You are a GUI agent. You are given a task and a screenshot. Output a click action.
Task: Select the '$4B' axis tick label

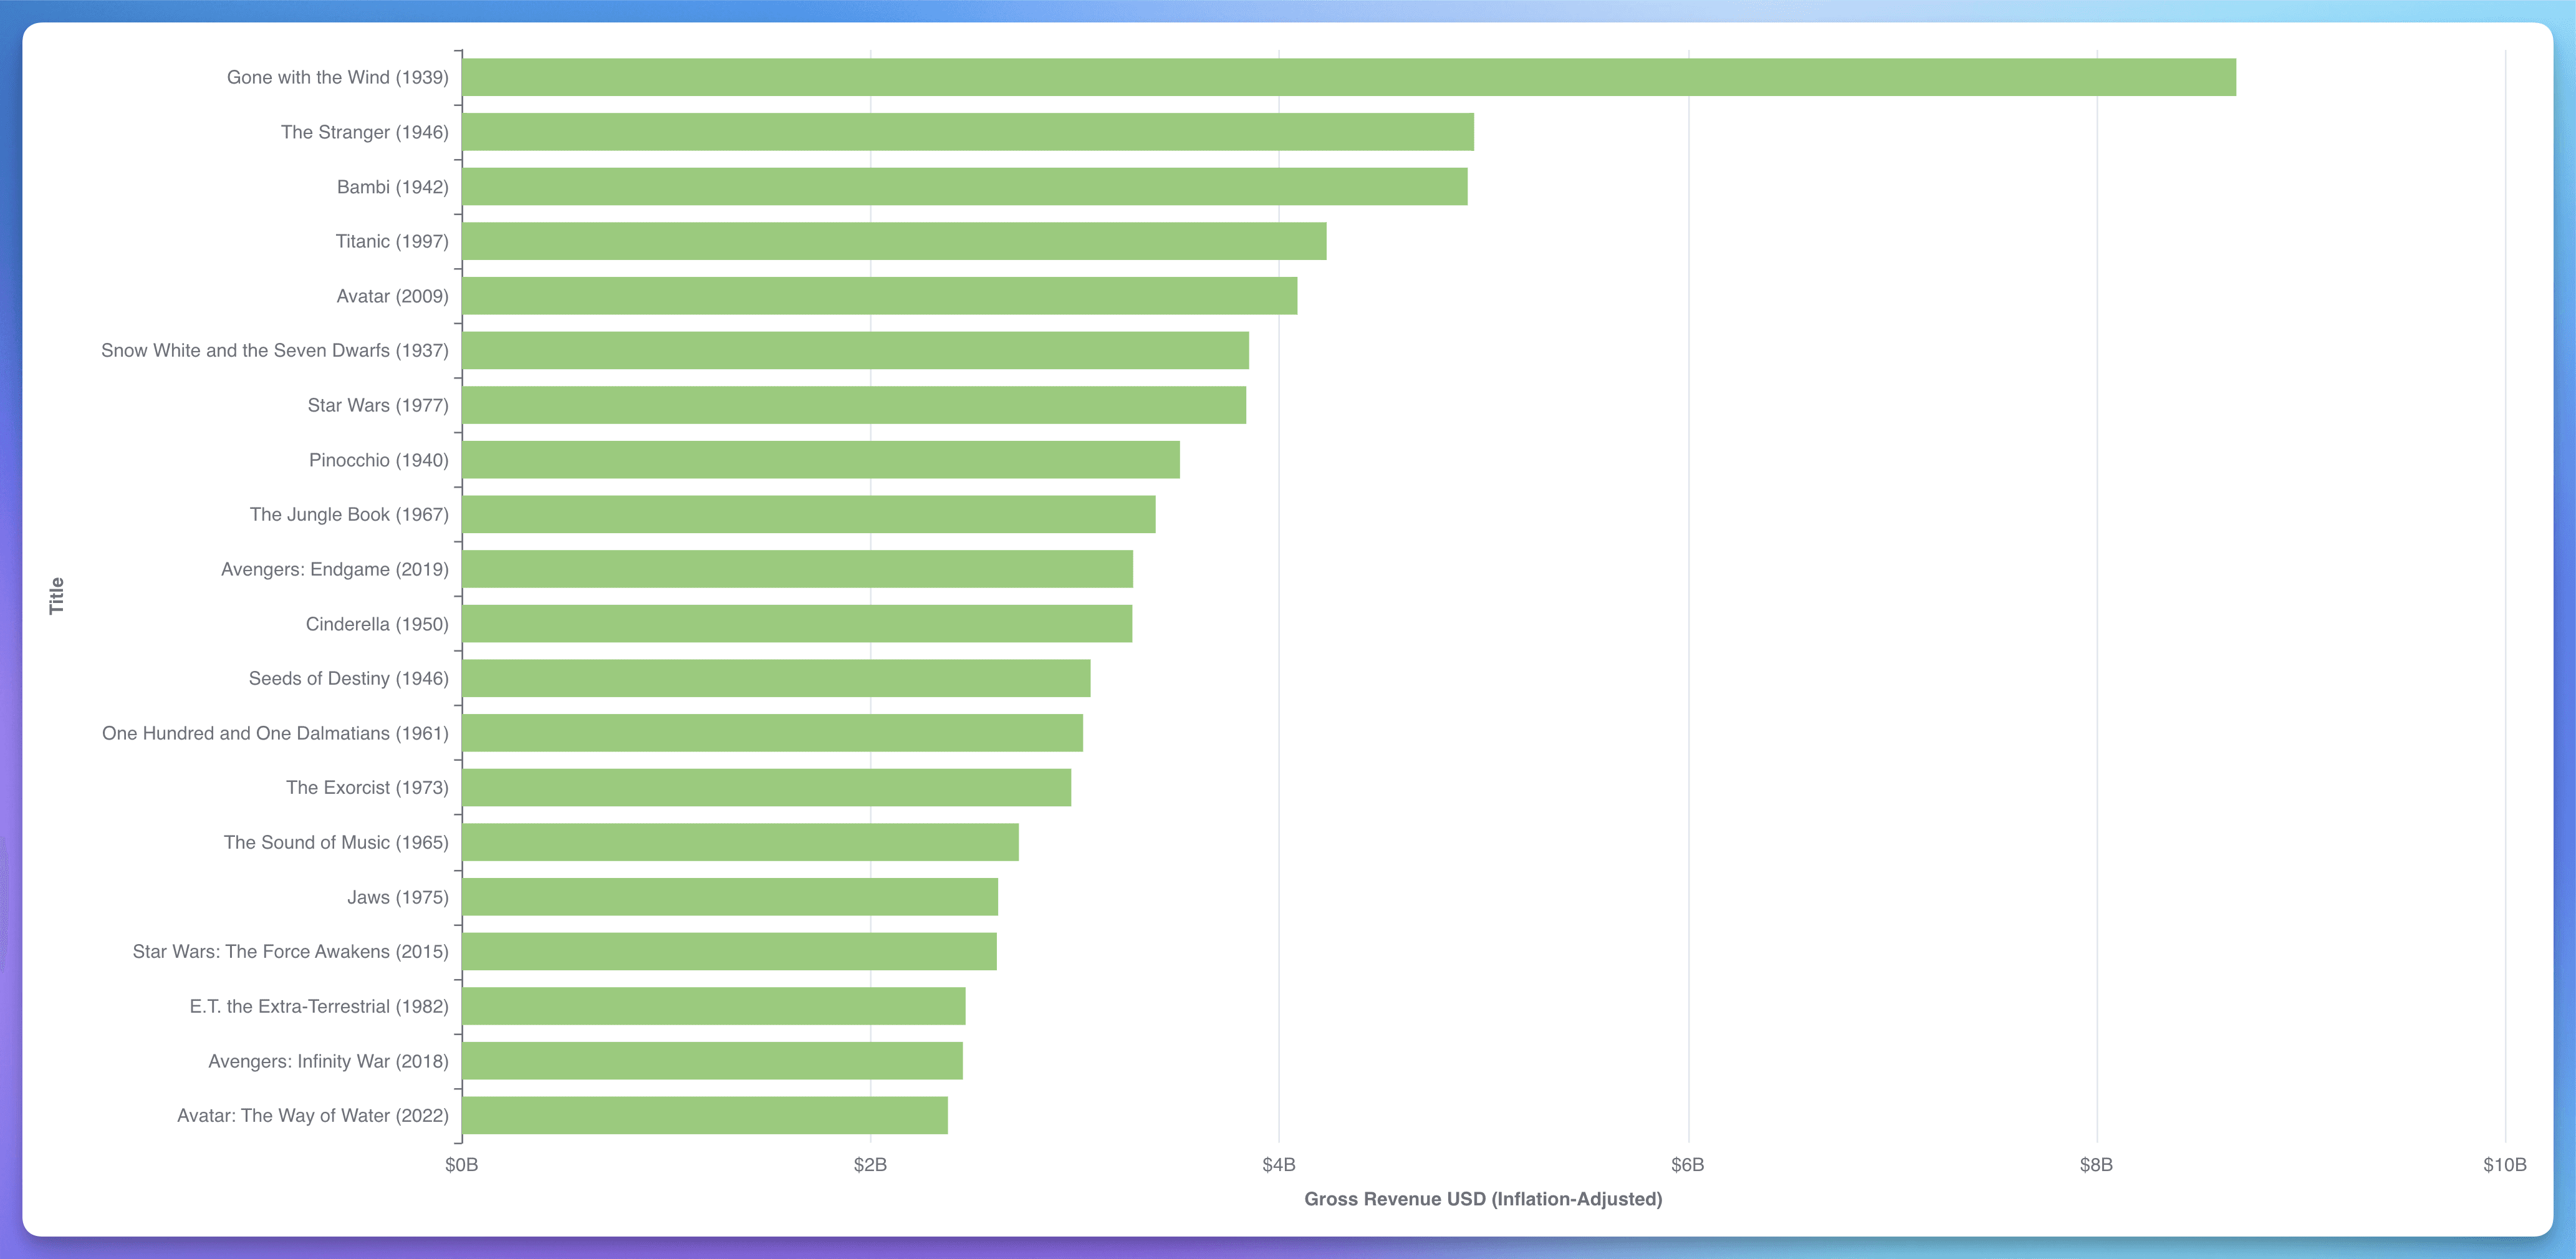tap(1279, 1164)
